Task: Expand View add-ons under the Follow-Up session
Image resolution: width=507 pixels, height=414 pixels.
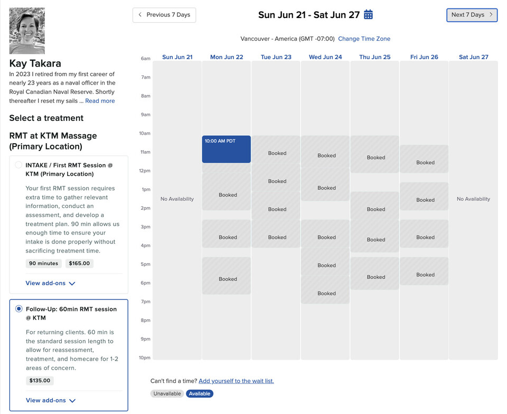Action: 51,400
